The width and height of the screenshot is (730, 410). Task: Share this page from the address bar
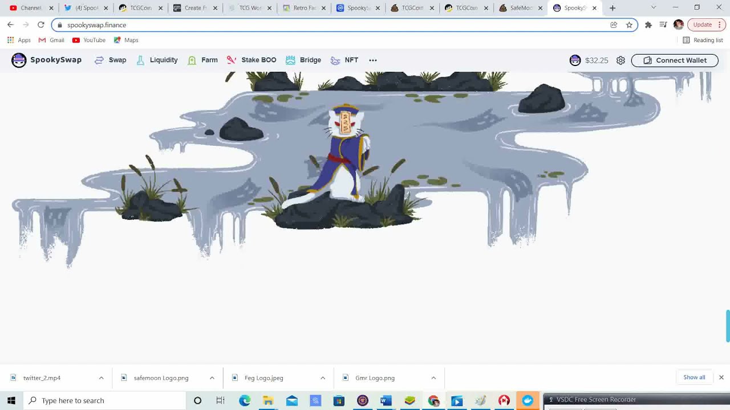[x=614, y=25]
